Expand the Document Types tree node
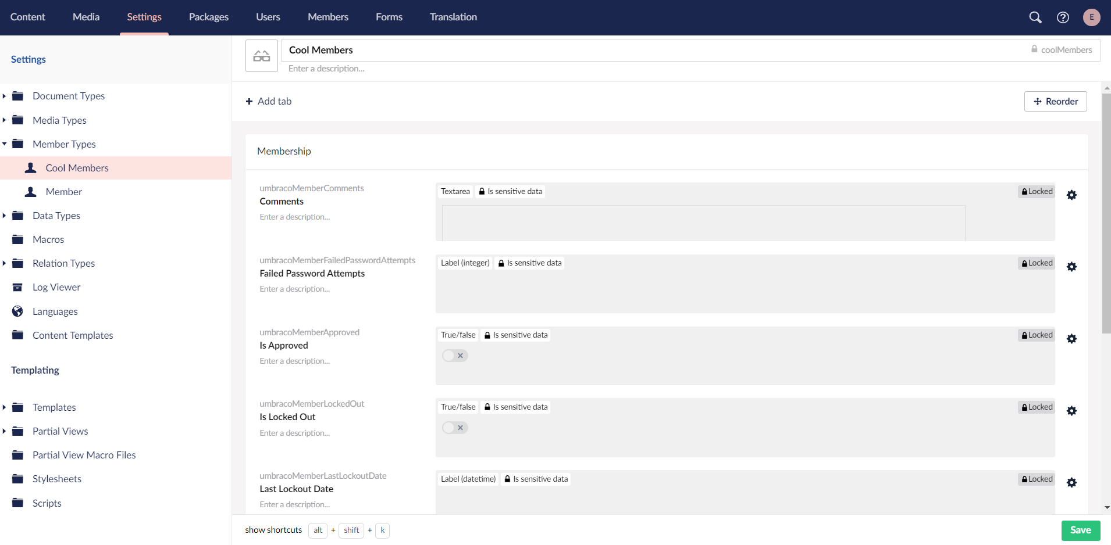The width and height of the screenshot is (1111, 545). click(x=4, y=96)
